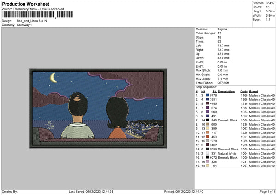Pick the dark maroon swatch beside 4485 stitches
The height and width of the screenshot is (195, 277).
click(207, 103)
